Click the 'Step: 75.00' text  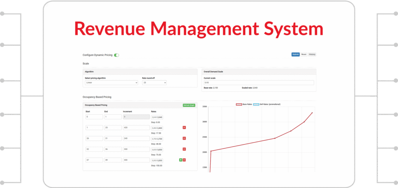(x=156, y=155)
